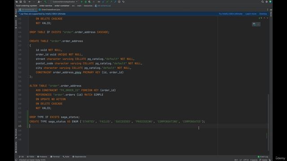Go to next highlighted problem arrow
This screenshot has width=287, height=161.
pos(267,18)
